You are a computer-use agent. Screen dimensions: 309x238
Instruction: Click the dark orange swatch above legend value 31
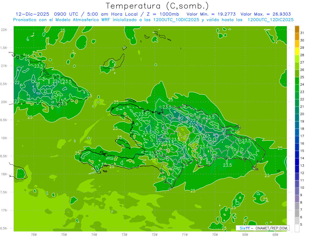click(297, 30)
